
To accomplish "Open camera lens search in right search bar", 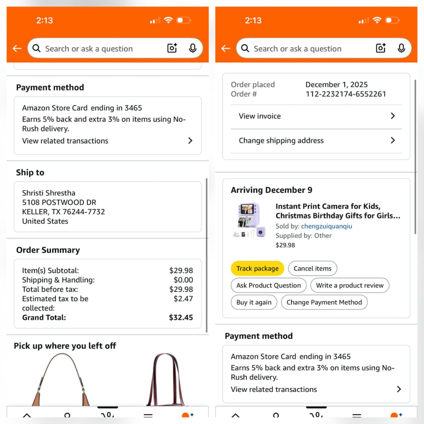I will (x=381, y=48).
